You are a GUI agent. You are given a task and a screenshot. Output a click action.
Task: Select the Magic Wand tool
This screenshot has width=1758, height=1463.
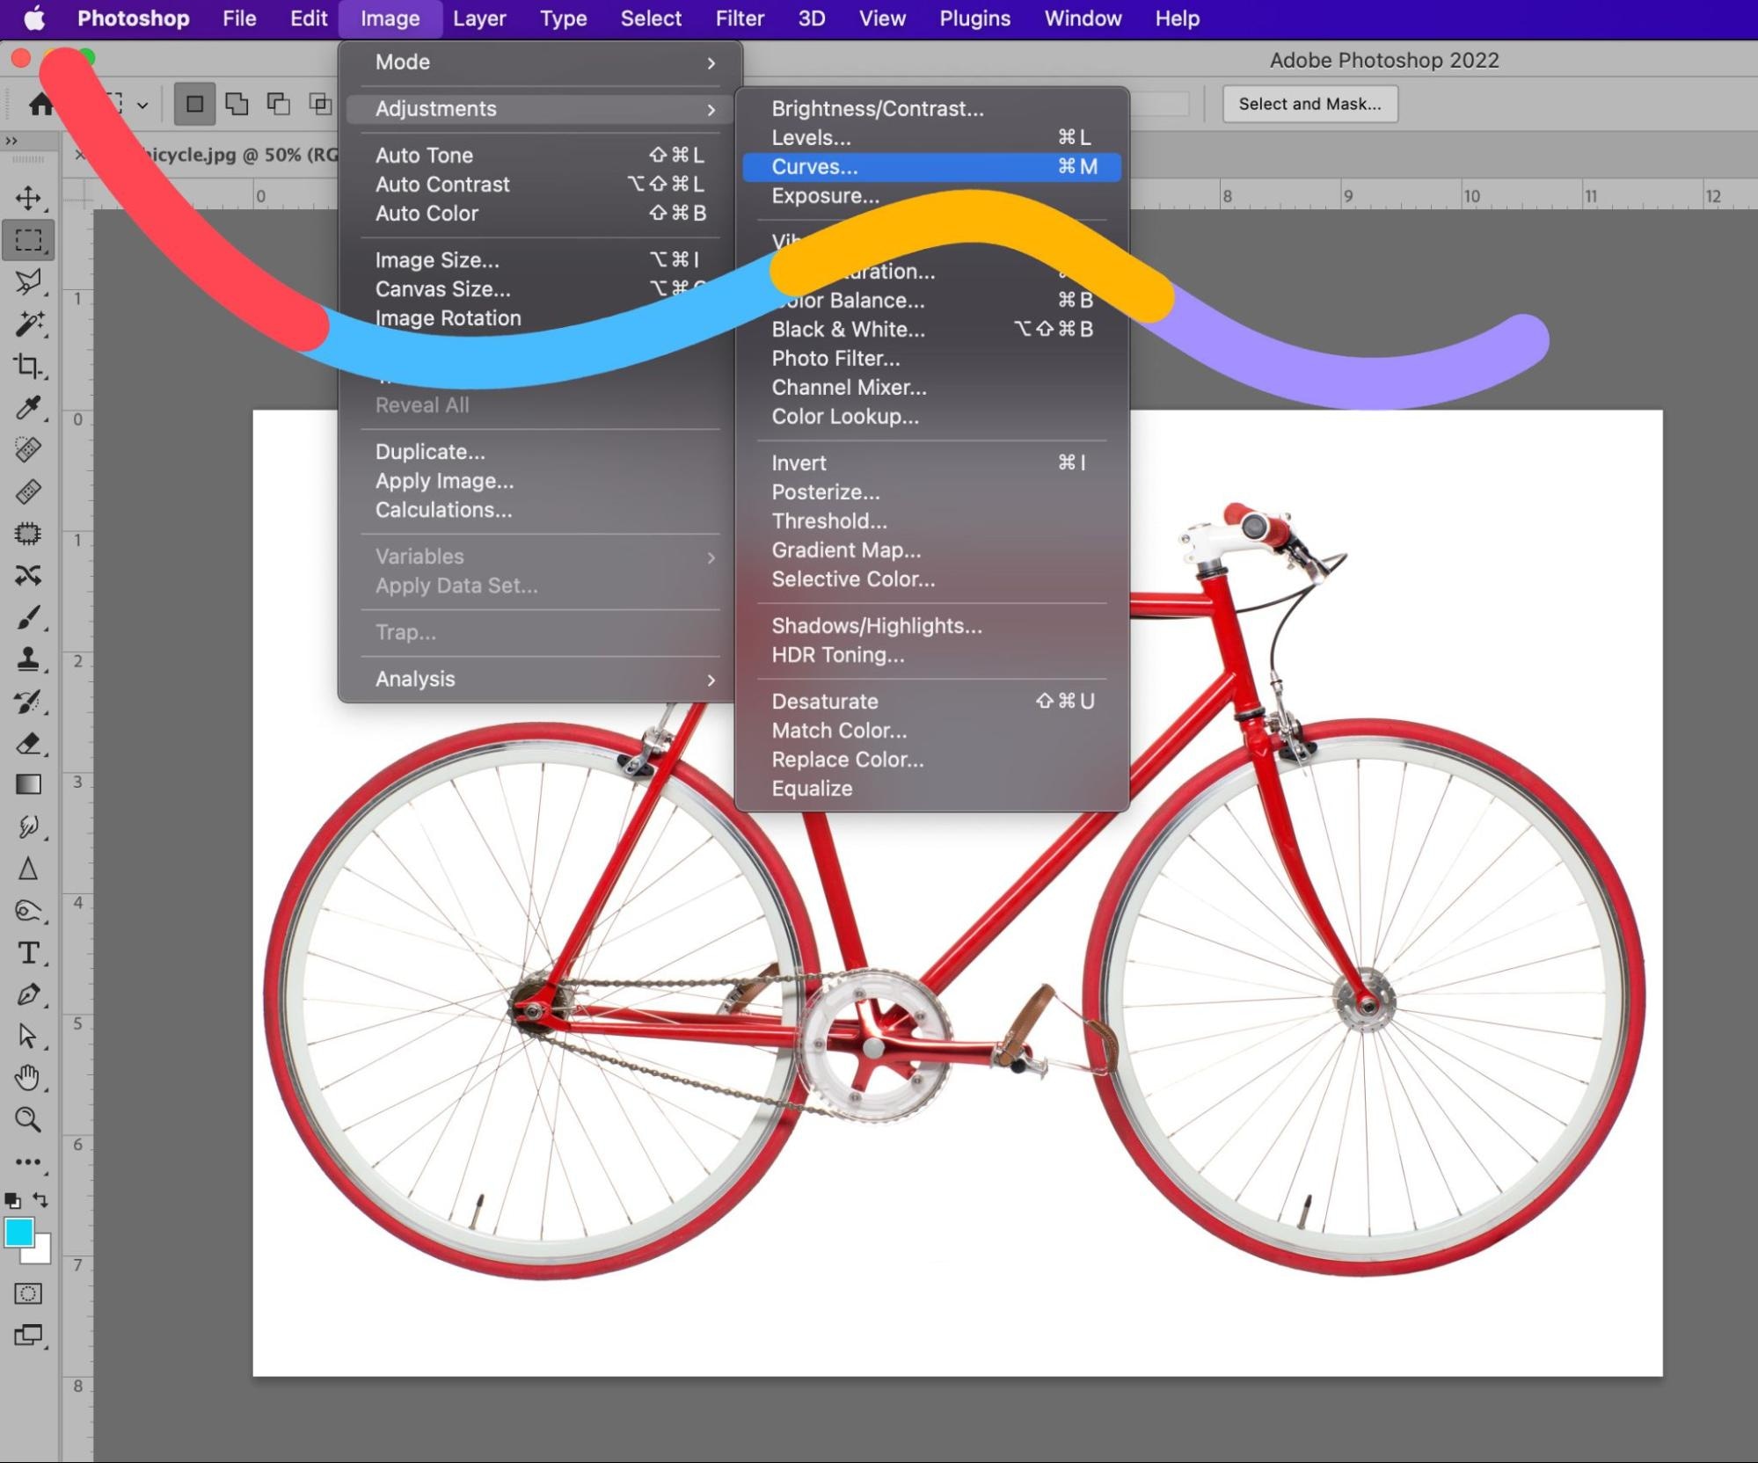pos(28,324)
